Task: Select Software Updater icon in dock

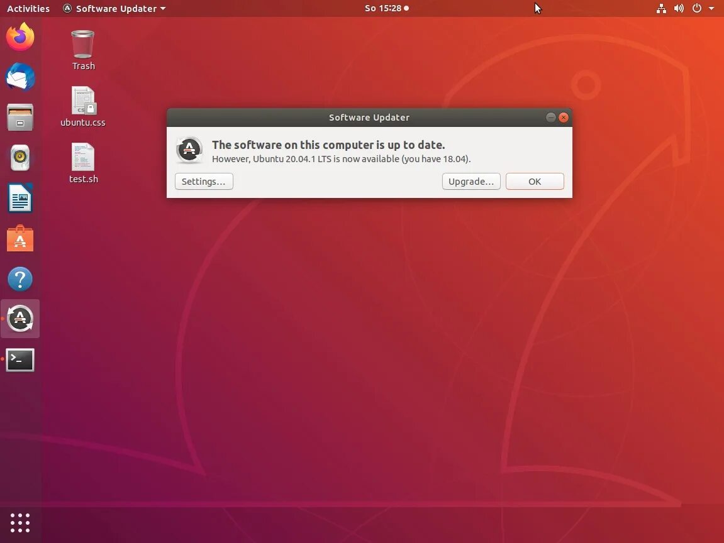Action: [x=20, y=319]
